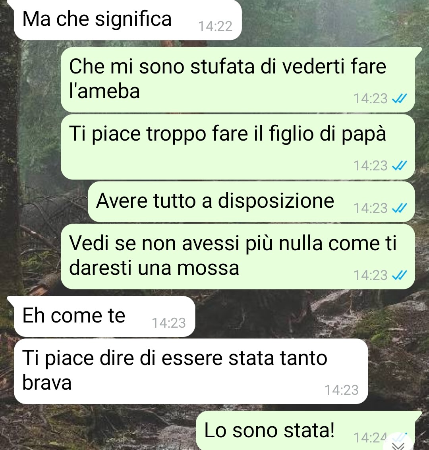Image resolution: width=429 pixels, height=450 pixels.
Task: Tap the 14:23 timestamp on "Eh come te"
Action: [x=169, y=323]
